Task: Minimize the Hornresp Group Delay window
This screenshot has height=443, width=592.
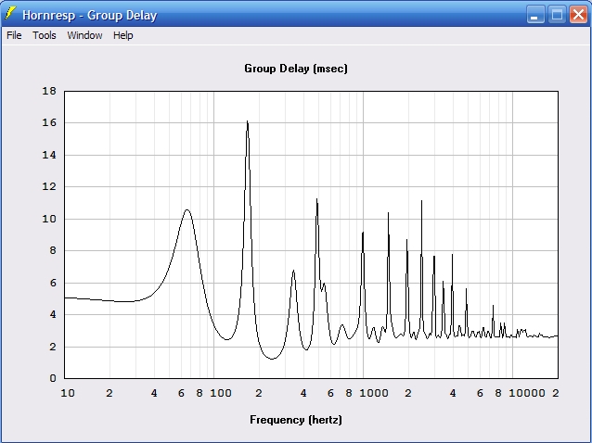Action: pos(535,15)
